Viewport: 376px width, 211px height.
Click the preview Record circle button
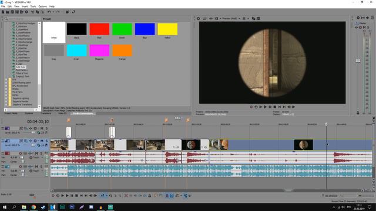[x=251, y=107]
